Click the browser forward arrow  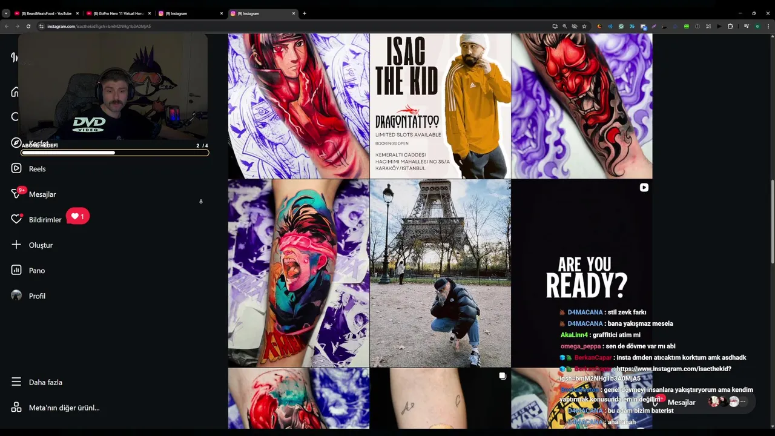tap(17, 26)
